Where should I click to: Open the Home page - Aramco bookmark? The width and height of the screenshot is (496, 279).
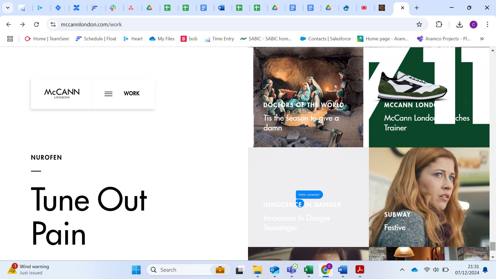[x=383, y=39]
